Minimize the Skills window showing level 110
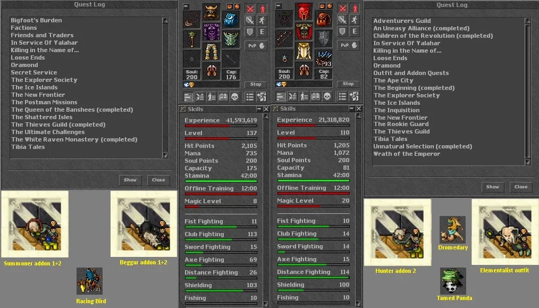Screen dimensions: 539x308 coord(352,109)
